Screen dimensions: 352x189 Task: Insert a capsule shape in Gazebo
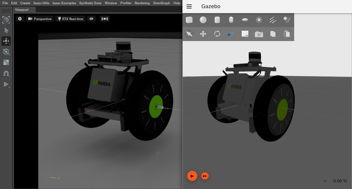231,20
